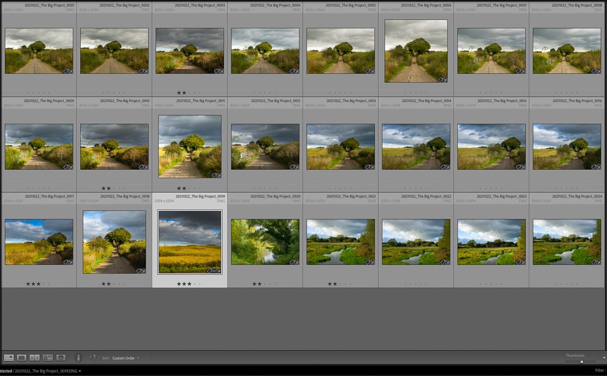Switch to Grid view in the toolbar
607x376 pixels.
(8, 358)
